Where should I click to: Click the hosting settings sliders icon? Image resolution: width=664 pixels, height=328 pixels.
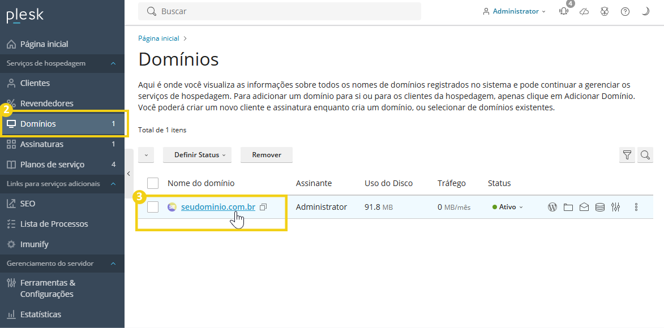616,207
